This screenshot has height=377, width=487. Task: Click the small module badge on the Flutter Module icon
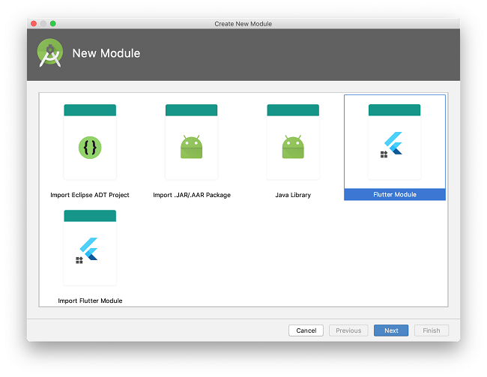(x=384, y=154)
